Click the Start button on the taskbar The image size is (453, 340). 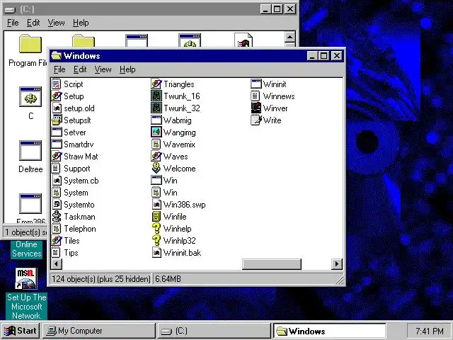pos(20,331)
